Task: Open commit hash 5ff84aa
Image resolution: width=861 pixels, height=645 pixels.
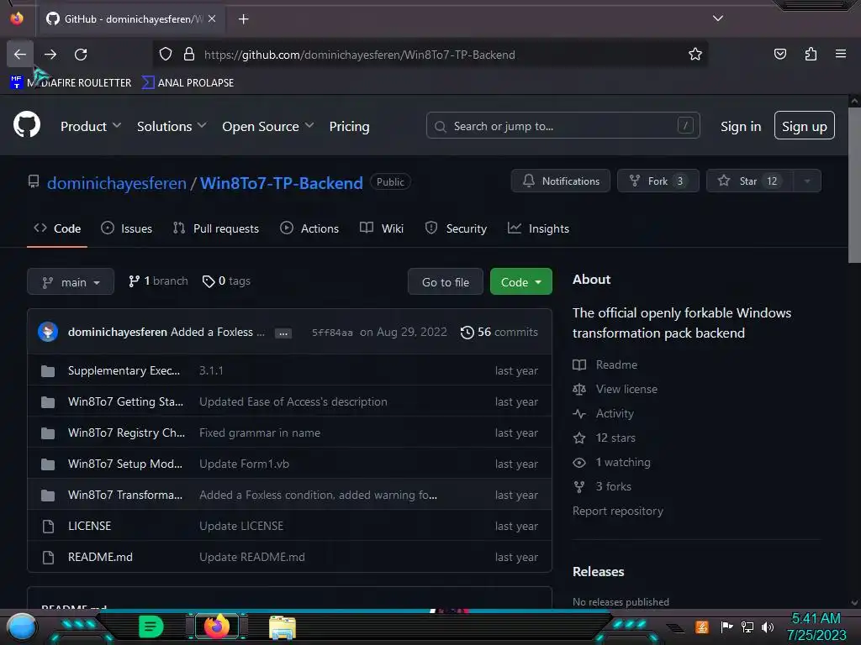Action: click(332, 333)
